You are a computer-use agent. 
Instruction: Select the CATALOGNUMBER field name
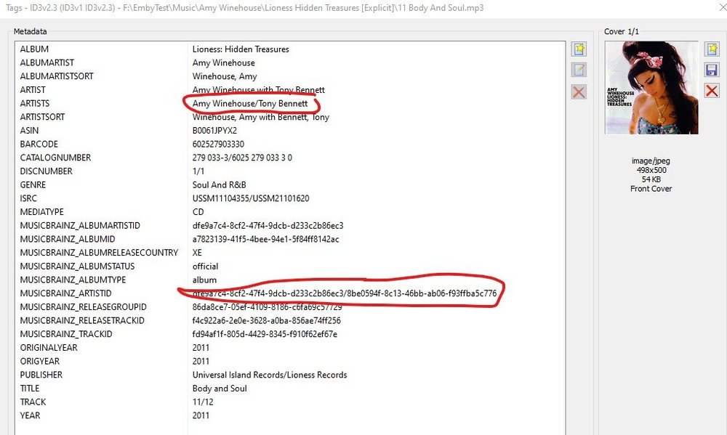[55, 158]
